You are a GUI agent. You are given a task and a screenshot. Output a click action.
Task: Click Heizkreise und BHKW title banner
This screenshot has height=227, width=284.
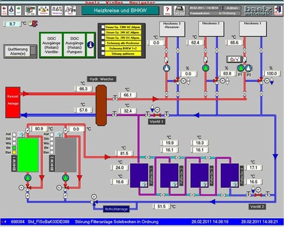(x=120, y=10)
